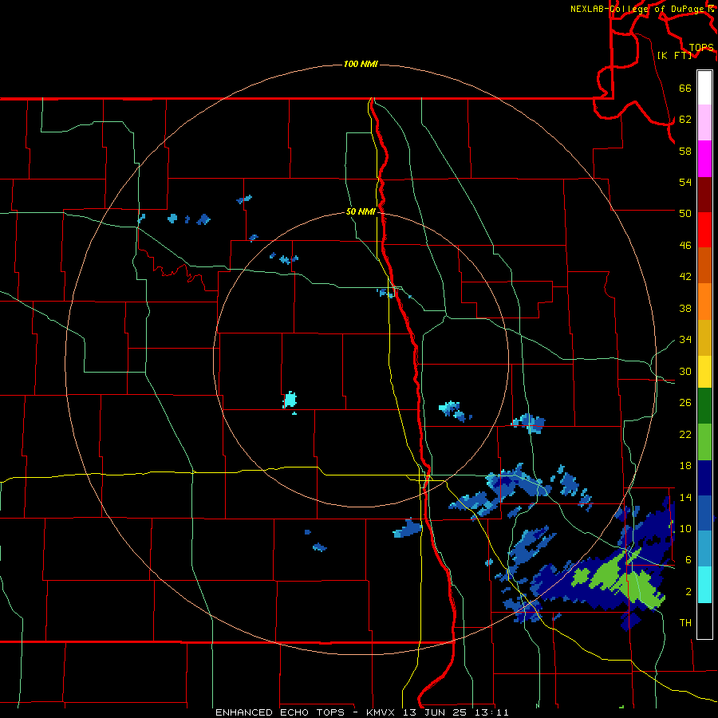
Task: Select the 50 legend value
Action: (x=685, y=213)
